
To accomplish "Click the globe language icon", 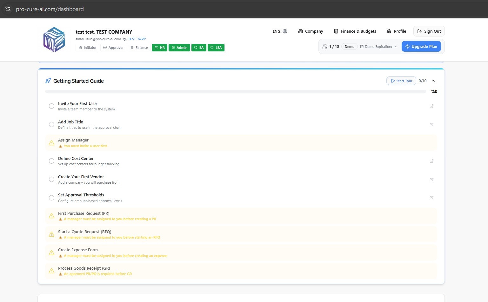I will tap(285, 31).
